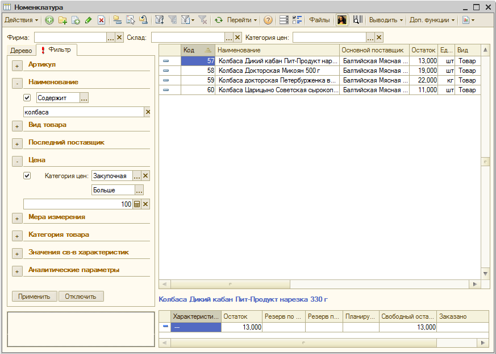Clear the Склад field with X

(237, 38)
